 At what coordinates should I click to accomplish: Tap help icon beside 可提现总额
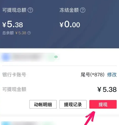(30, 10)
